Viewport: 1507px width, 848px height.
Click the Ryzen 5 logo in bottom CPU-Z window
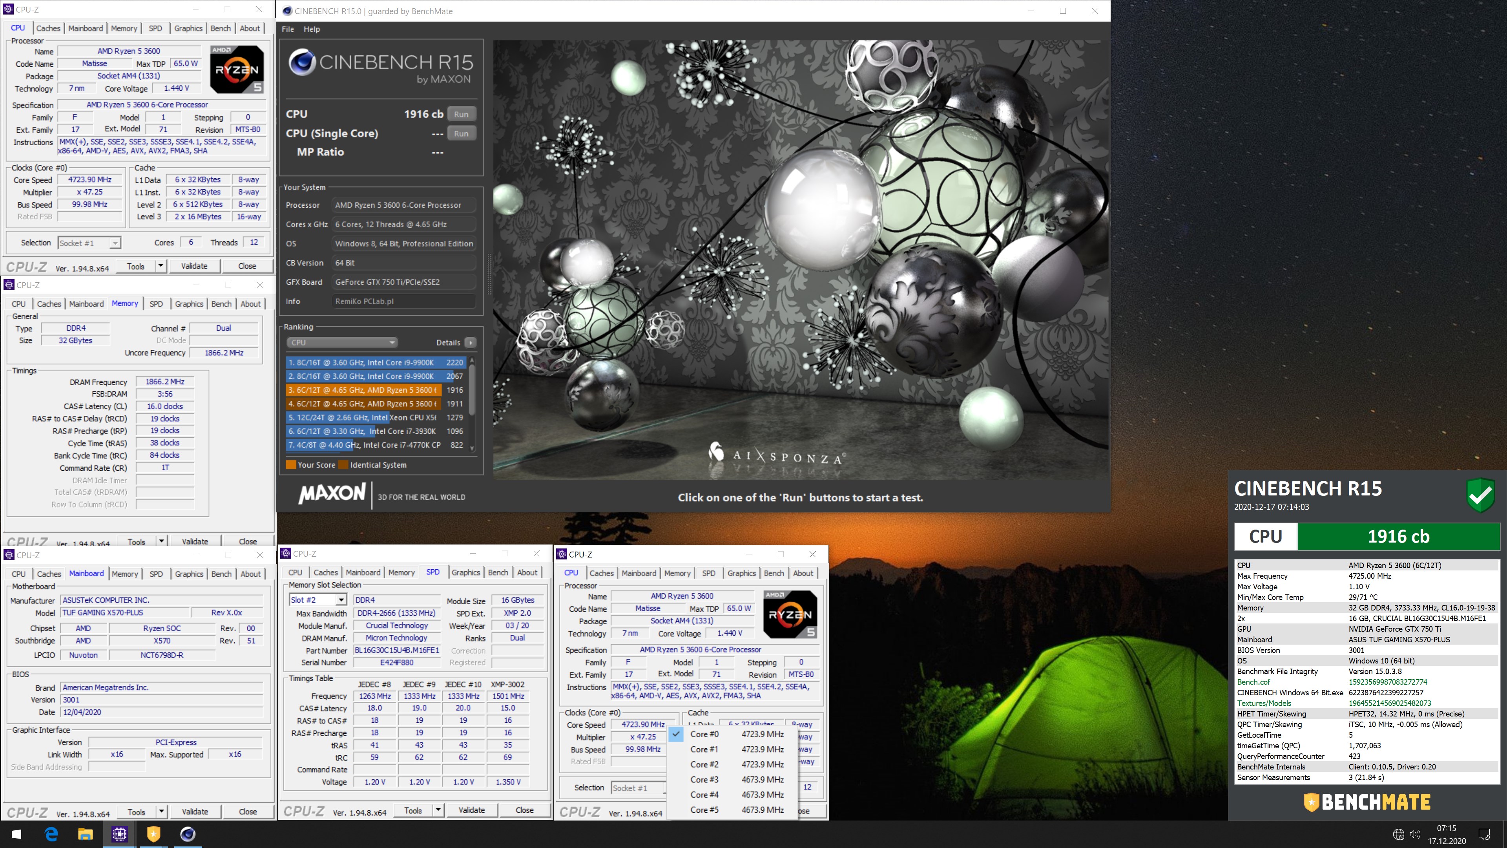point(790,614)
